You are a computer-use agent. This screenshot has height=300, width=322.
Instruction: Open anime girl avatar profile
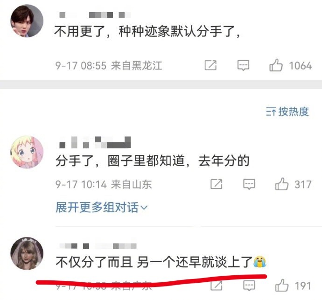click(27, 152)
